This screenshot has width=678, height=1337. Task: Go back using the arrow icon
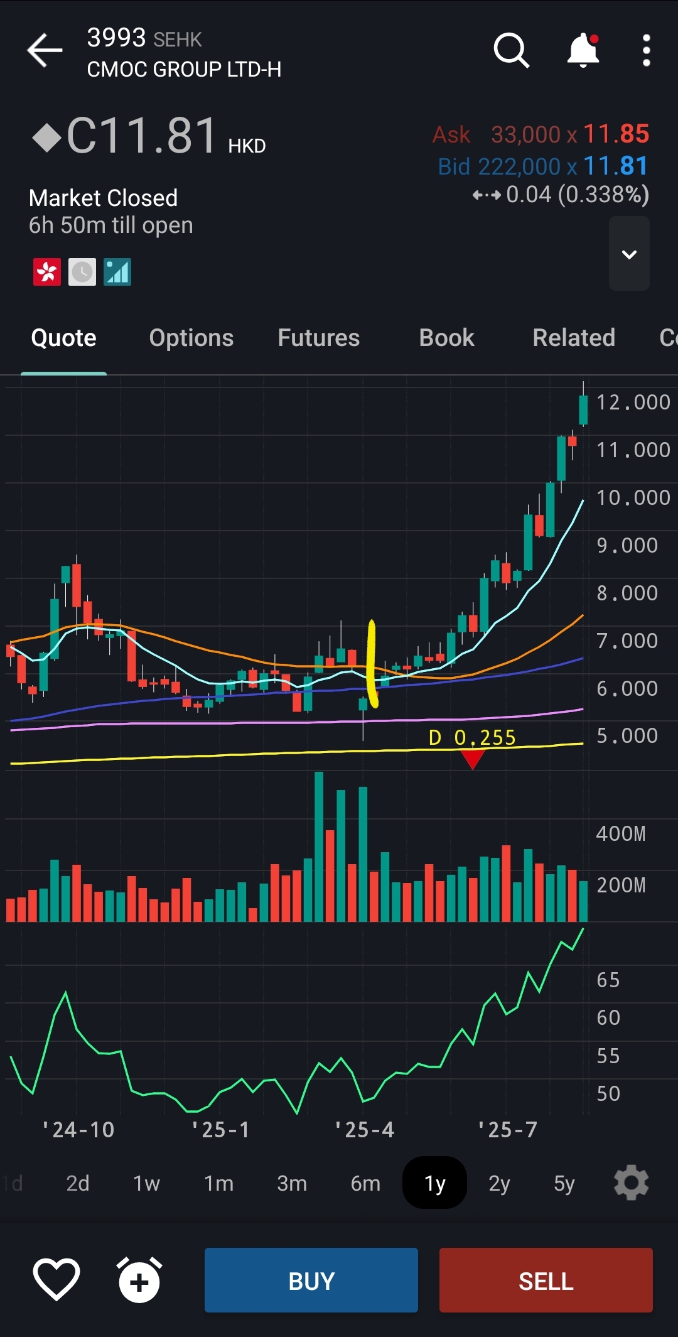45,50
